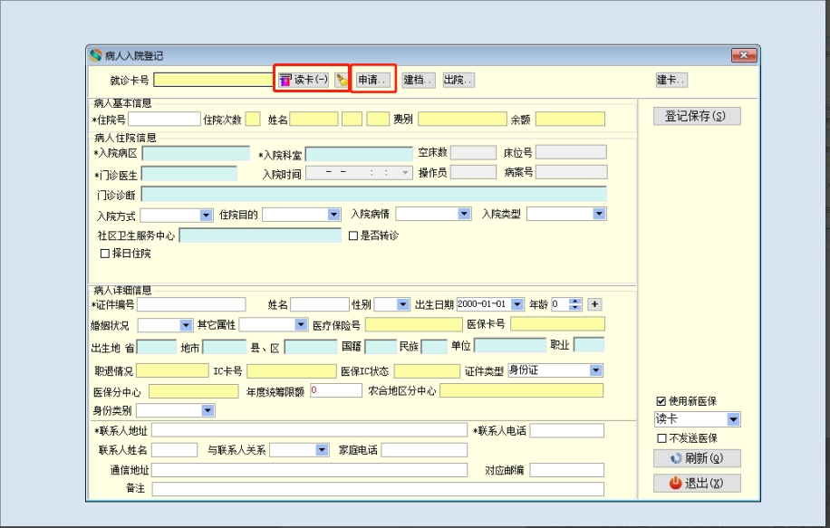Open the 住院目的 dropdown
This screenshot has width=830, height=528.
click(333, 215)
